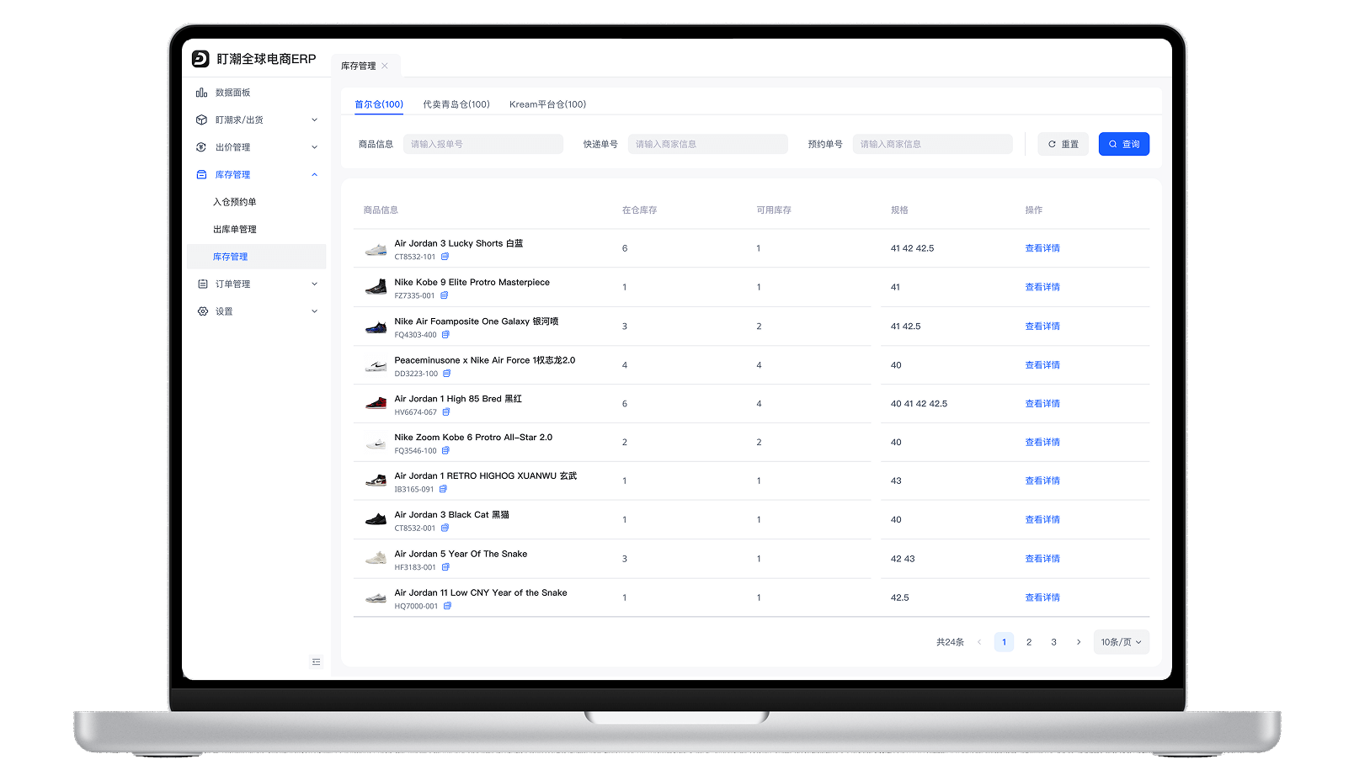This screenshot has width=1354, height=770.
Task: Copy SKU code FQ4303-400
Action: [446, 335]
